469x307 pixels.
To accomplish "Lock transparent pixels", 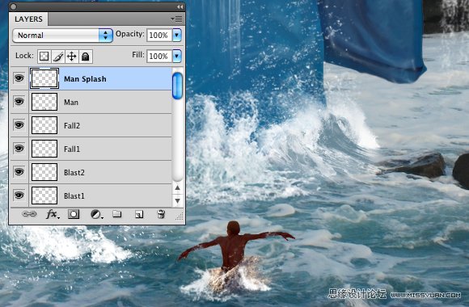I will [x=44, y=57].
